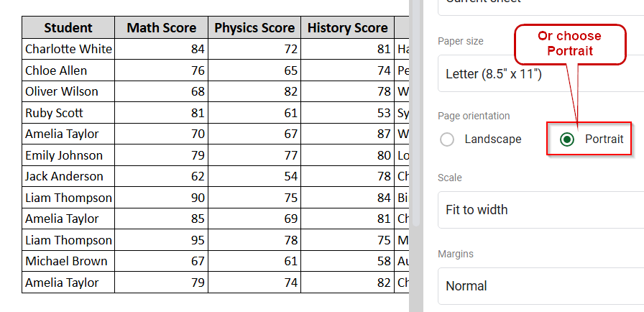Click the Student column header
This screenshot has width=644, height=312.
click(x=68, y=27)
